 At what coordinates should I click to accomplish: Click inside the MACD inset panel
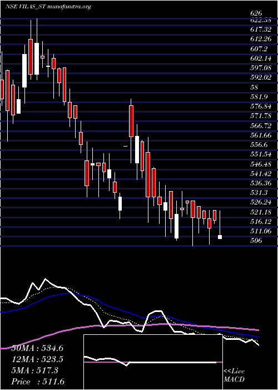tap(153, 362)
